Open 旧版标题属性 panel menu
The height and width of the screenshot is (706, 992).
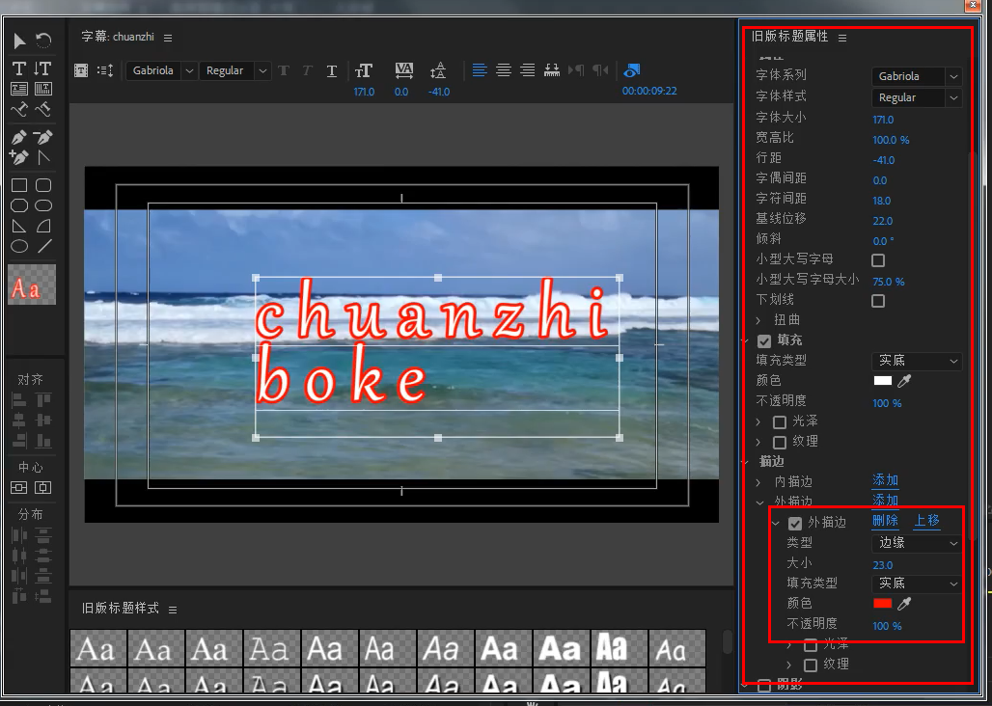(842, 38)
